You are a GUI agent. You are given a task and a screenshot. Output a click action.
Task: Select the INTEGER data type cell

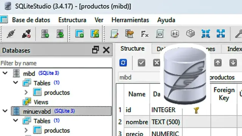pos(166,110)
